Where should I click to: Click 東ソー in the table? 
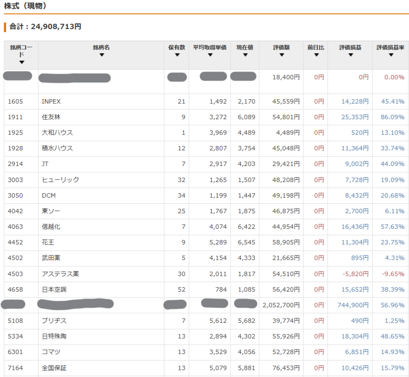click(x=51, y=211)
